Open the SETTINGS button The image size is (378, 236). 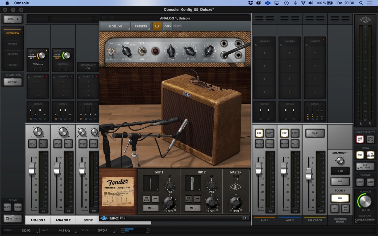point(13,219)
